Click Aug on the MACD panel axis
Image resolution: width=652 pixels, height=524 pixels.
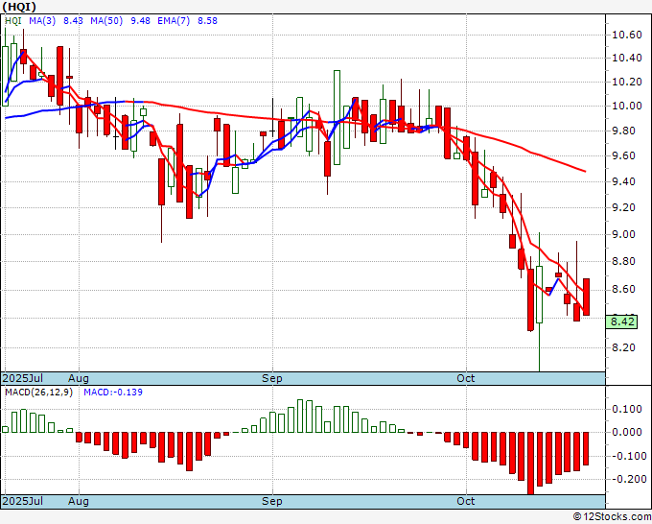(79, 501)
